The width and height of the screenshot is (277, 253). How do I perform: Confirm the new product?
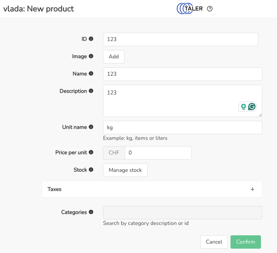coord(246,242)
